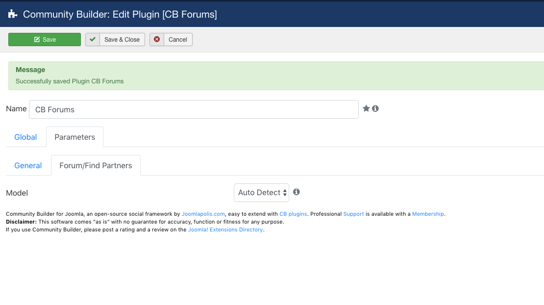Click the green Save button
Image resolution: width=544 pixels, height=305 pixels.
pyautogui.click(x=45, y=40)
